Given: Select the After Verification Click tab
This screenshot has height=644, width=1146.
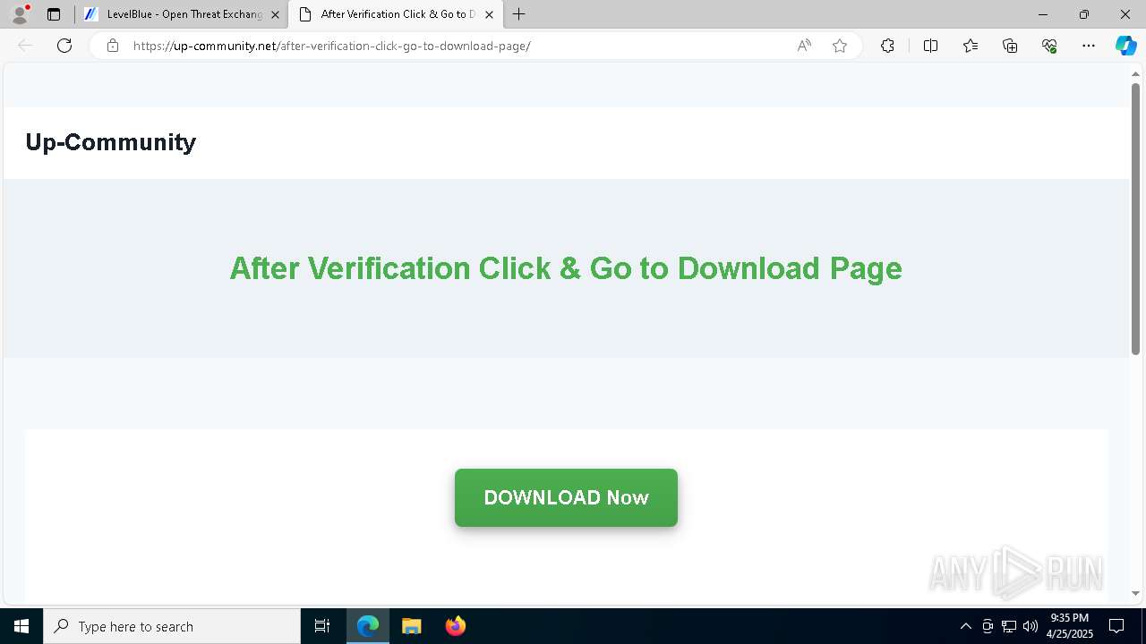Looking at the screenshot, I should click(x=395, y=14).
